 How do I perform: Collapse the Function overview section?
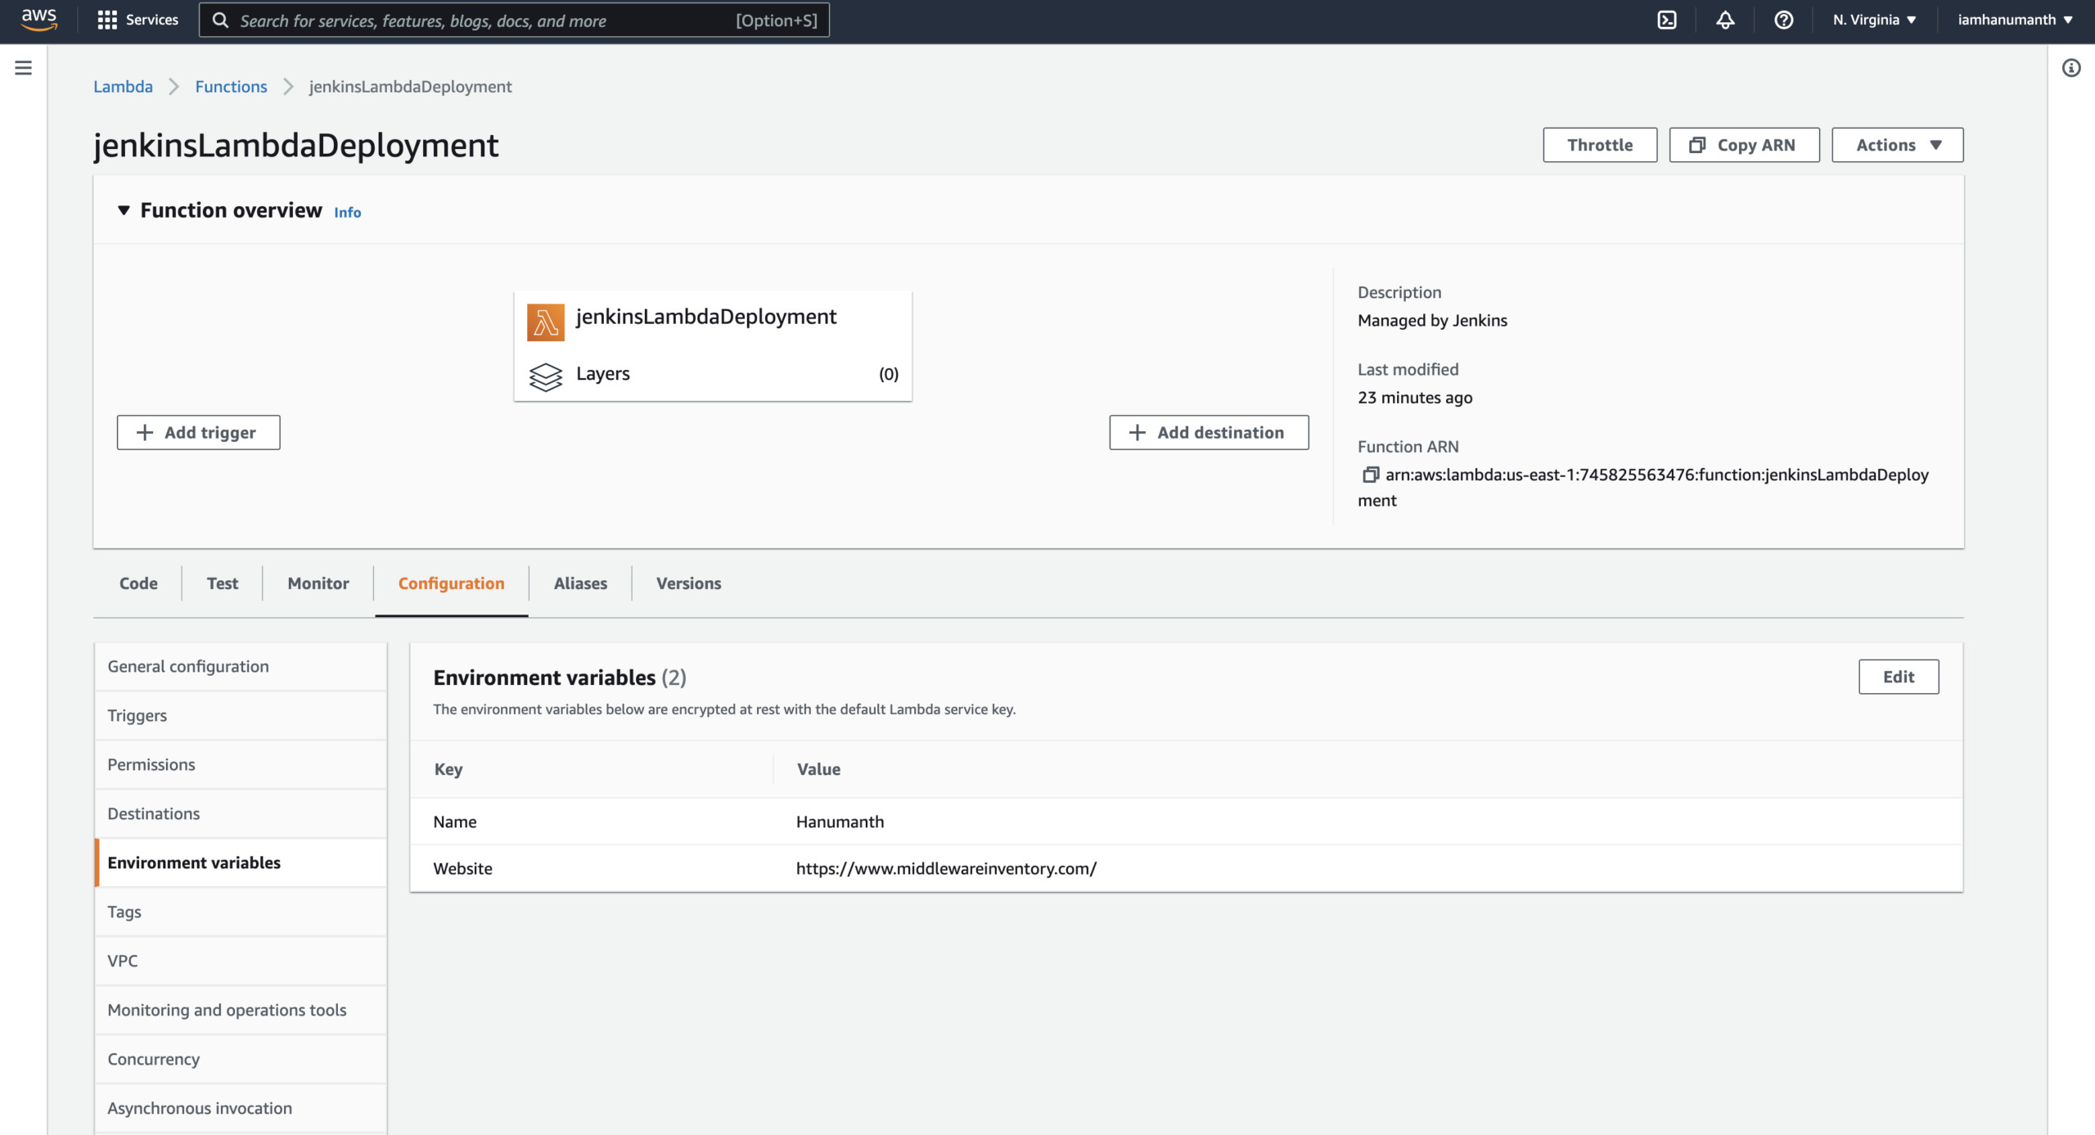[x=124, y=210]
